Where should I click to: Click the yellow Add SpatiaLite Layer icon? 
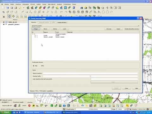[x=40, y=8]
